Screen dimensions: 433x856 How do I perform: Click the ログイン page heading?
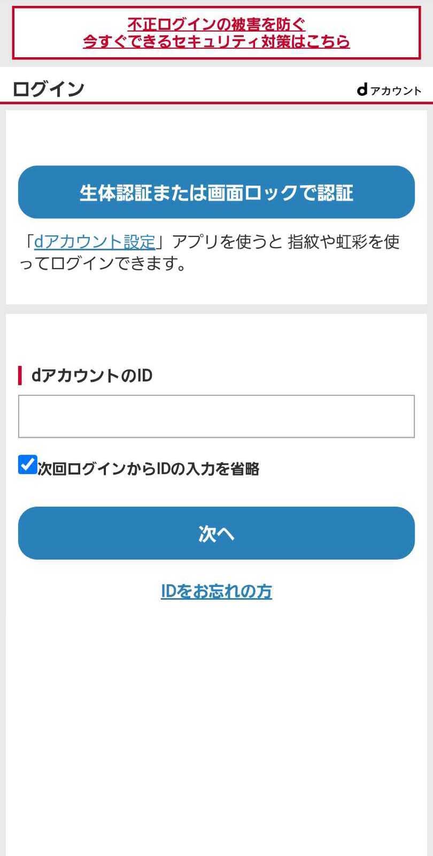tap(48, 89)
